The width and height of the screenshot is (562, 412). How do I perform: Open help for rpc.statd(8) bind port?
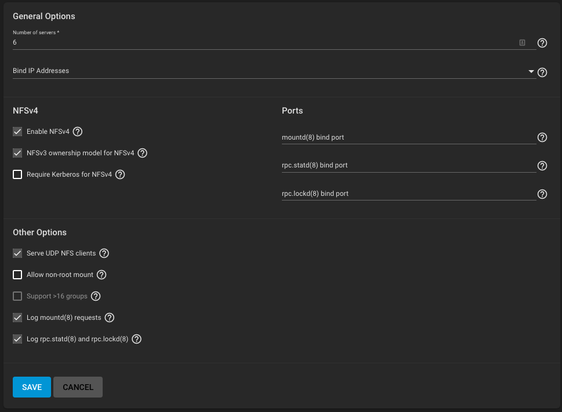click(x=542, y=166)
